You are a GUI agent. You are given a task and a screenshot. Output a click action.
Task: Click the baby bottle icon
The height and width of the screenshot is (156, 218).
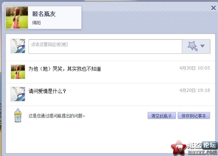tap(18, 115)
